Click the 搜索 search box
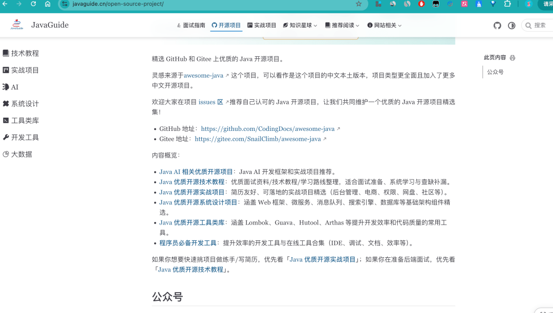 click(x=539, y=25)
